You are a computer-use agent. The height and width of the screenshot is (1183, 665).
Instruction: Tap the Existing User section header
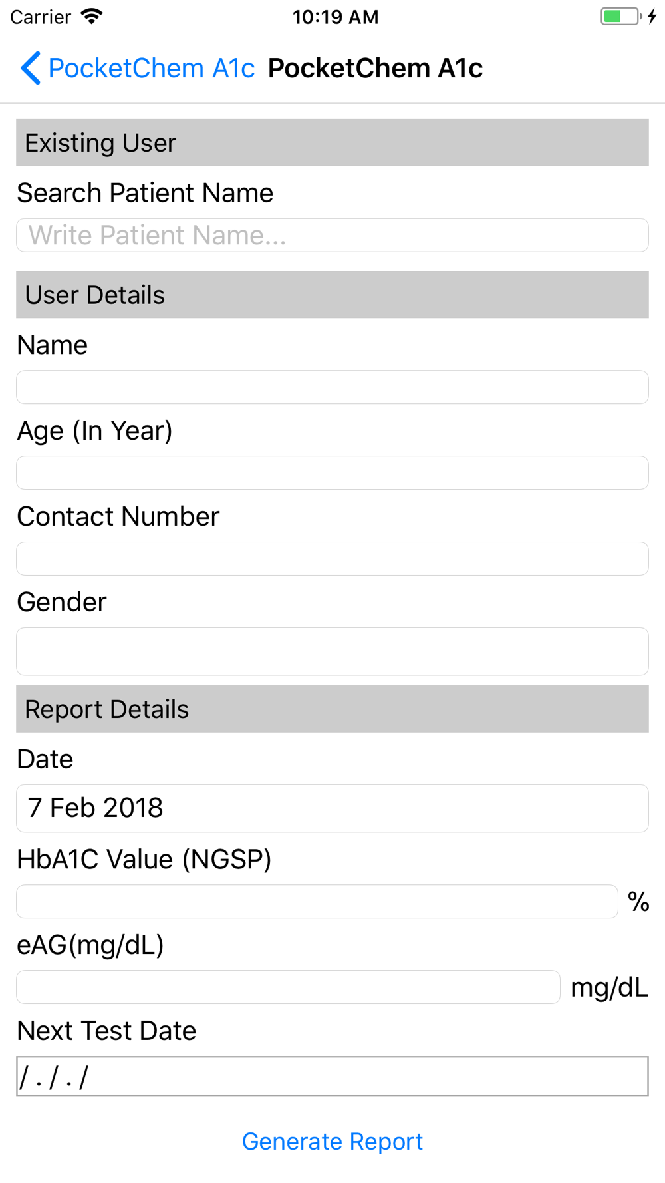(332, 143)
